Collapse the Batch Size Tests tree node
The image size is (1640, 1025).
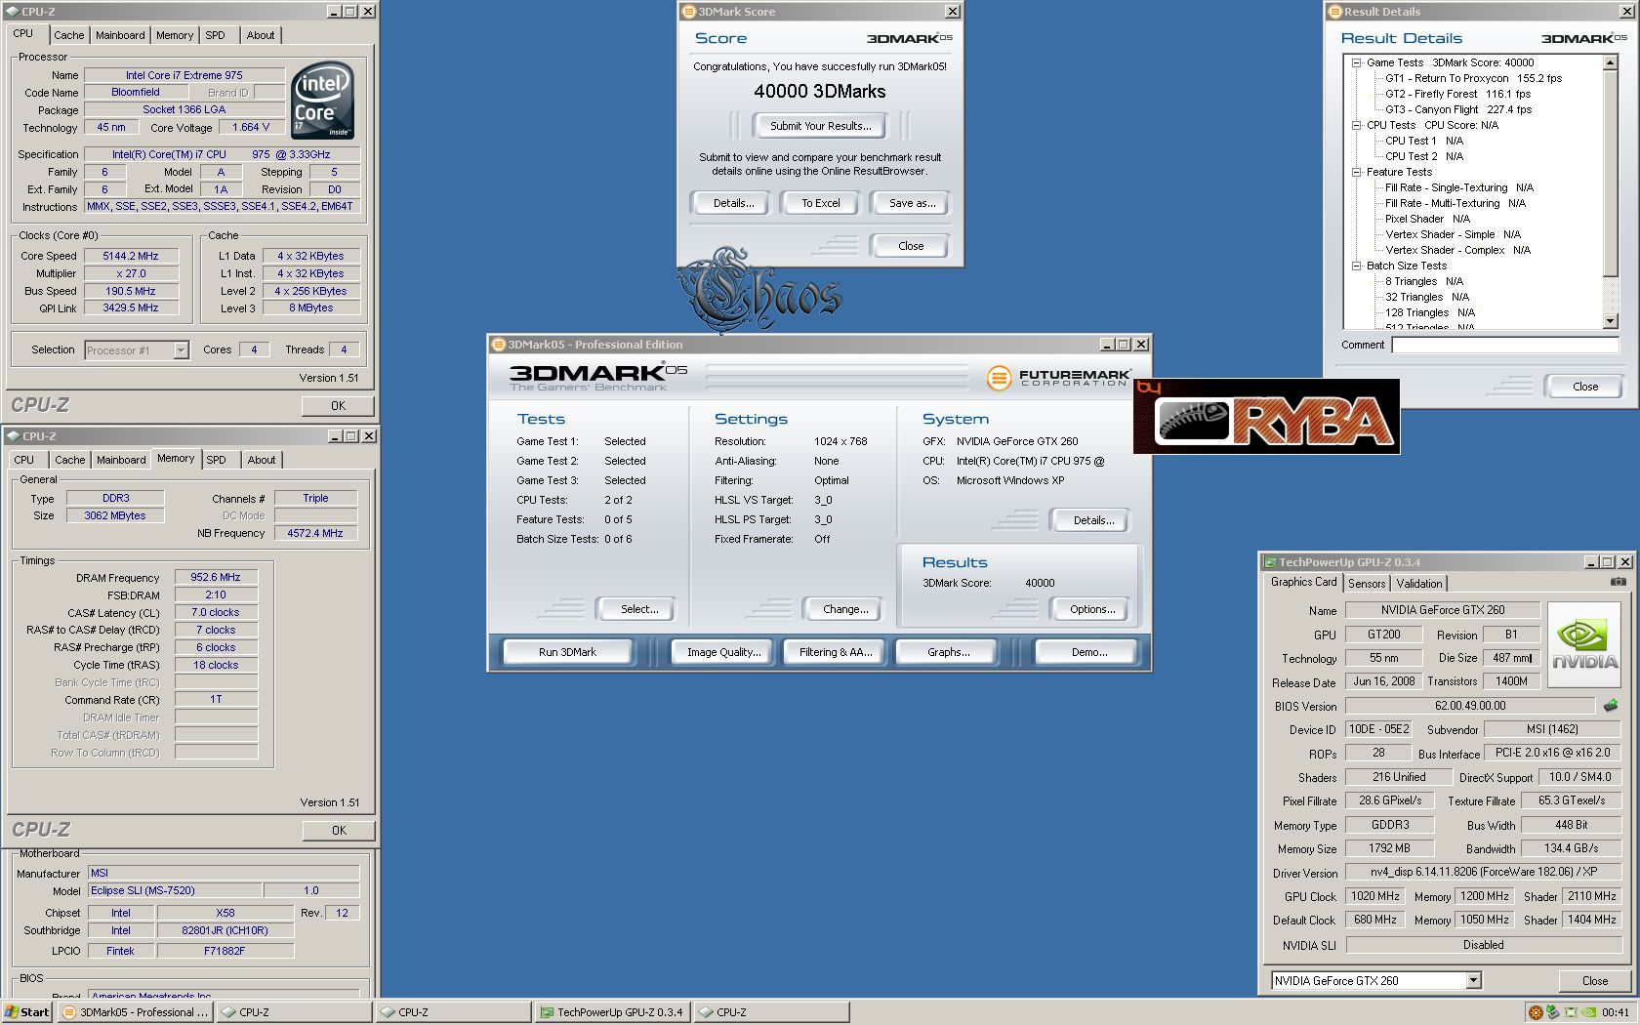tap(1356, 266)
